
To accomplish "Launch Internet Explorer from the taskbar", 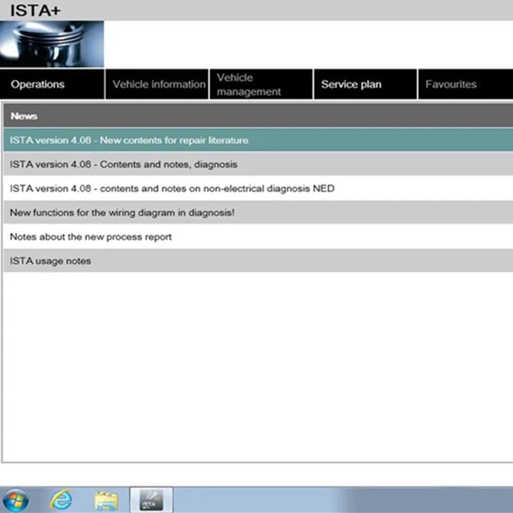I will (61, 500).
